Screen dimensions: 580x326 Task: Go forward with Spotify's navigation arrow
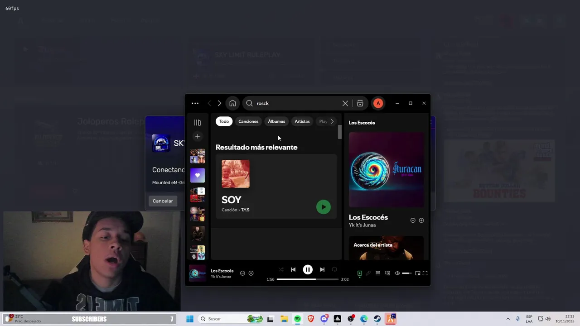coord(219,103)
